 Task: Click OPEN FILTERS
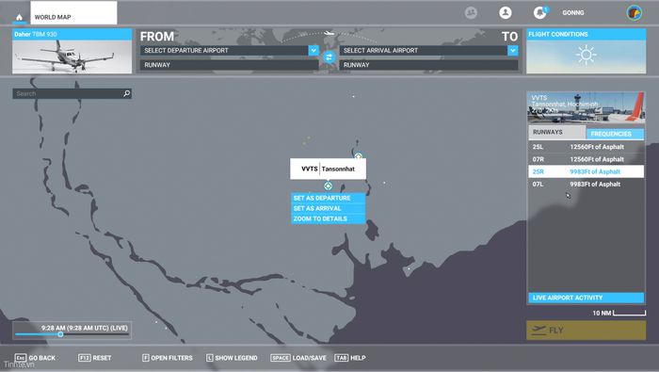[168, 358]
